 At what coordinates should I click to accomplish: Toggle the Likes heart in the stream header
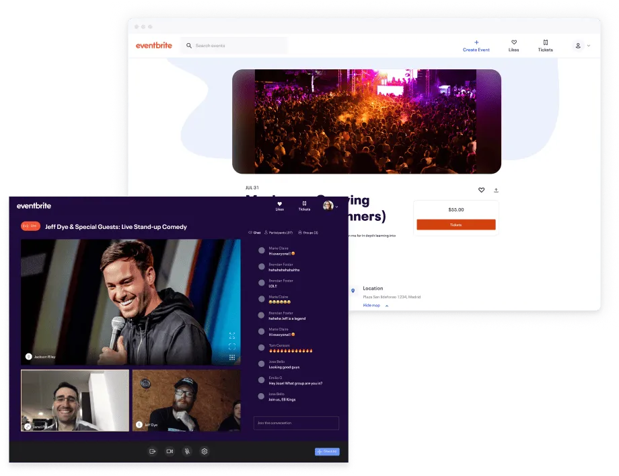point(279,205)
